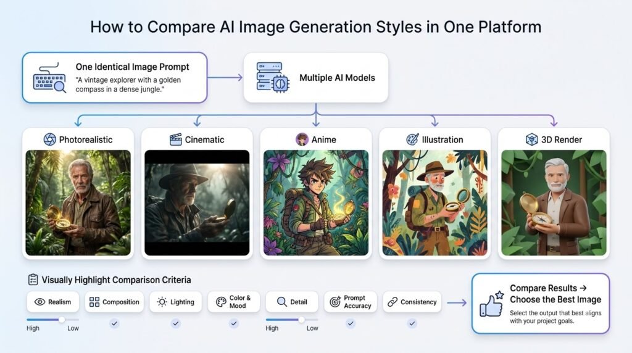Click the Realism High-Low slider handle
632x353 pixels.
(62, 320)
